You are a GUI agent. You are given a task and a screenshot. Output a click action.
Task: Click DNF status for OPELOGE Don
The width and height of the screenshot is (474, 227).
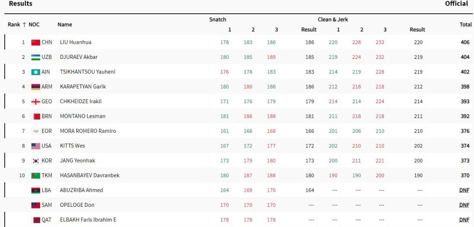pyautogui.click(x=464, y=205)
